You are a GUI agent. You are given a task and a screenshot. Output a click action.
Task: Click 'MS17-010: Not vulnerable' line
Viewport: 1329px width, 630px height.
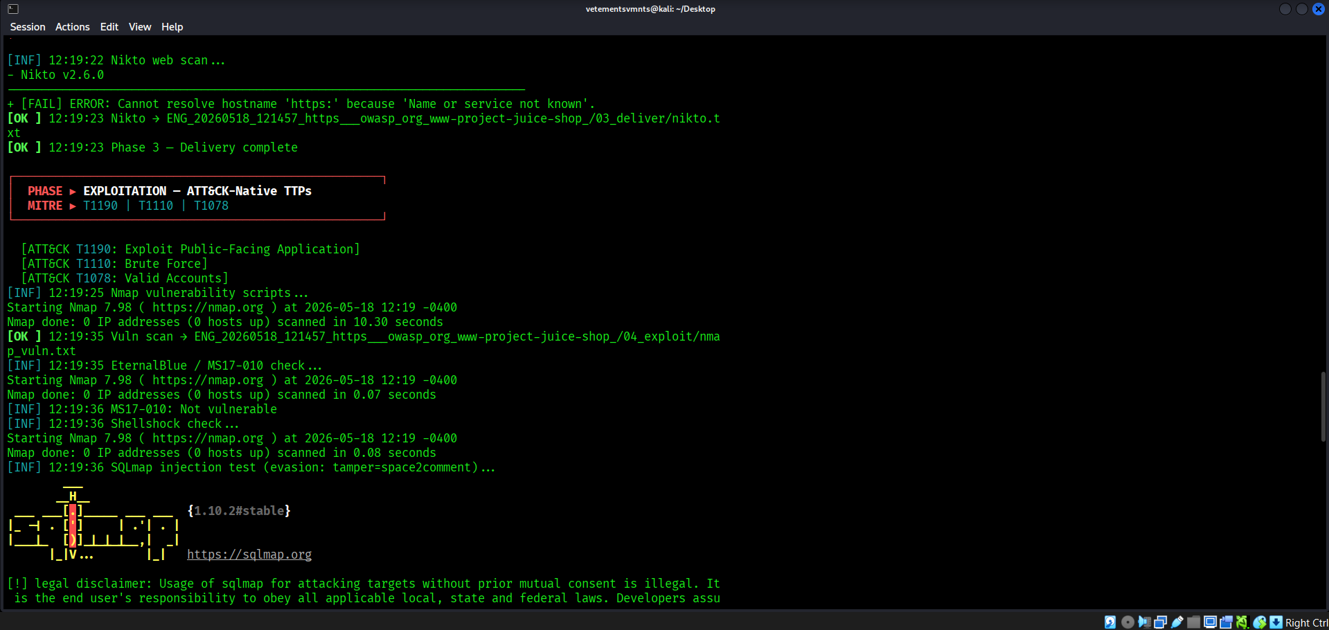click(142, 409)
